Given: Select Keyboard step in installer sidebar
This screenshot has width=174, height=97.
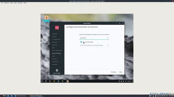Looking at the screenshot, I should [54, 42].
